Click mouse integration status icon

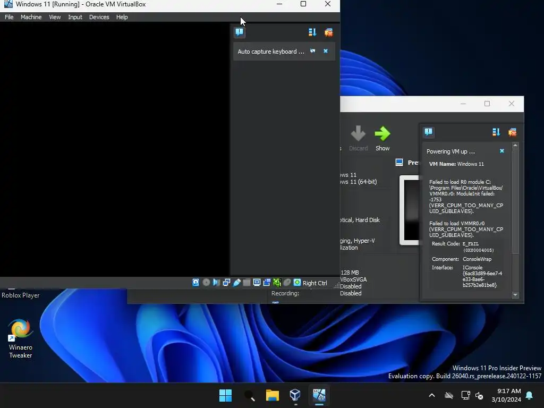[x=287, y=283]
